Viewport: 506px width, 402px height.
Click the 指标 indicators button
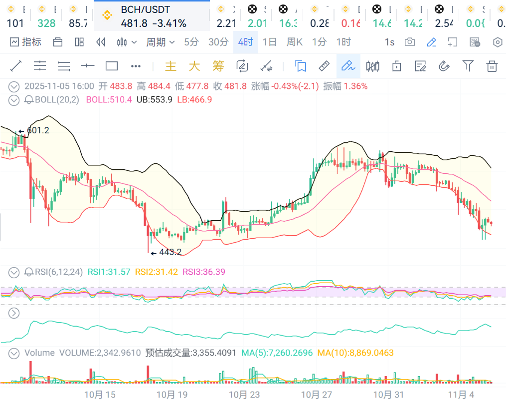25,42
